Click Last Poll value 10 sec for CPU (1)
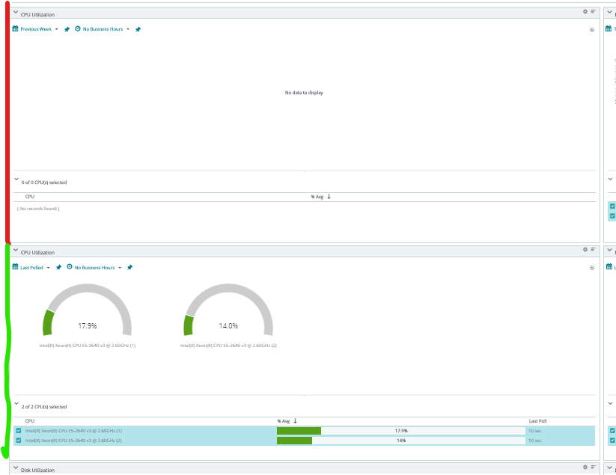Image resolution: width=616 pixels, height=475 pixels. tap(534, 431)
